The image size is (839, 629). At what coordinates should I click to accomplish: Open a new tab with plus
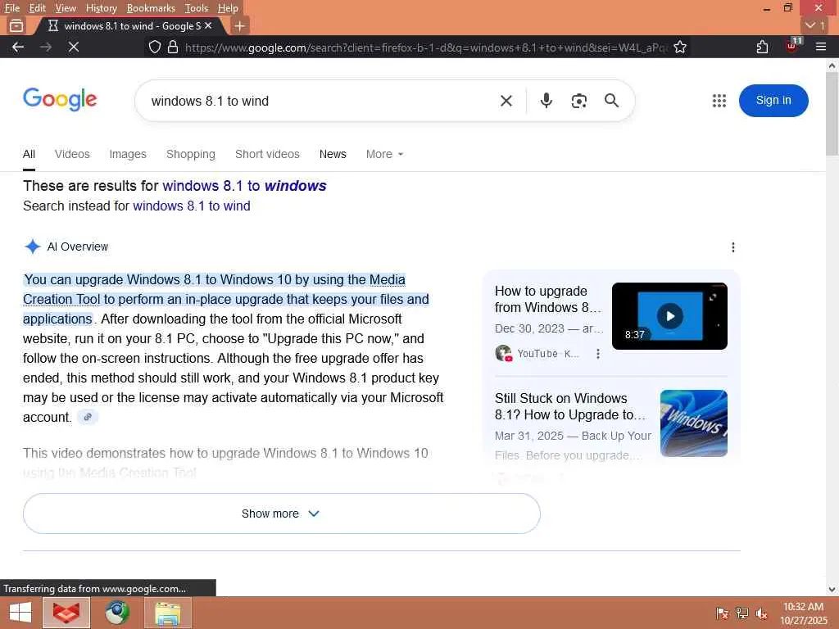coord(240,25)
